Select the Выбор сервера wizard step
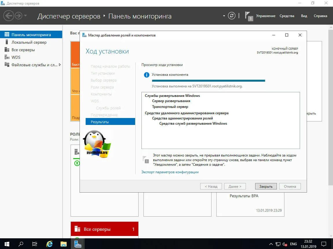The image size is (333, 249). click(104, 80)
